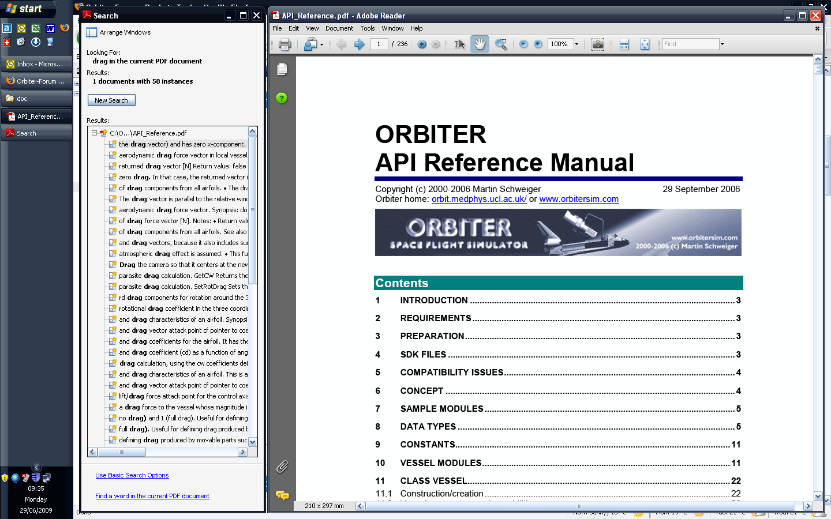Activate the Hand tool
This screenshot has width=831, height=519.
pos(480,44)
